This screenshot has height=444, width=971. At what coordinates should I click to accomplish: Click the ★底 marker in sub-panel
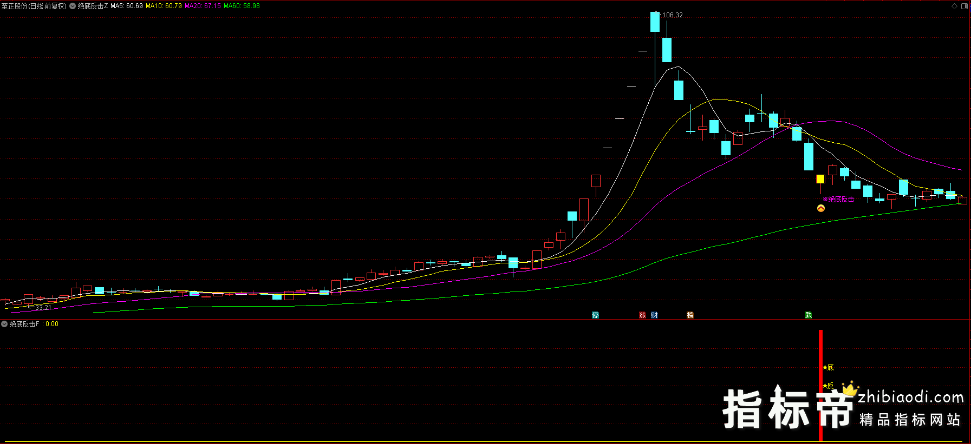click(828, 367)
